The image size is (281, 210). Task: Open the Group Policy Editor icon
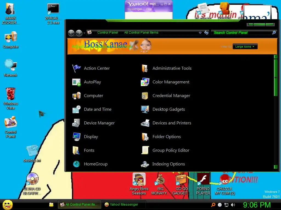[x=145, y=150]
